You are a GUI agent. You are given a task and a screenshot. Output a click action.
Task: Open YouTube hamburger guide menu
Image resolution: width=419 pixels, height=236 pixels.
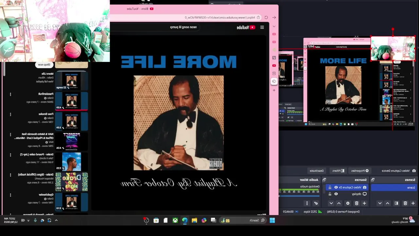pyautogui.click(x=262, y=27)
